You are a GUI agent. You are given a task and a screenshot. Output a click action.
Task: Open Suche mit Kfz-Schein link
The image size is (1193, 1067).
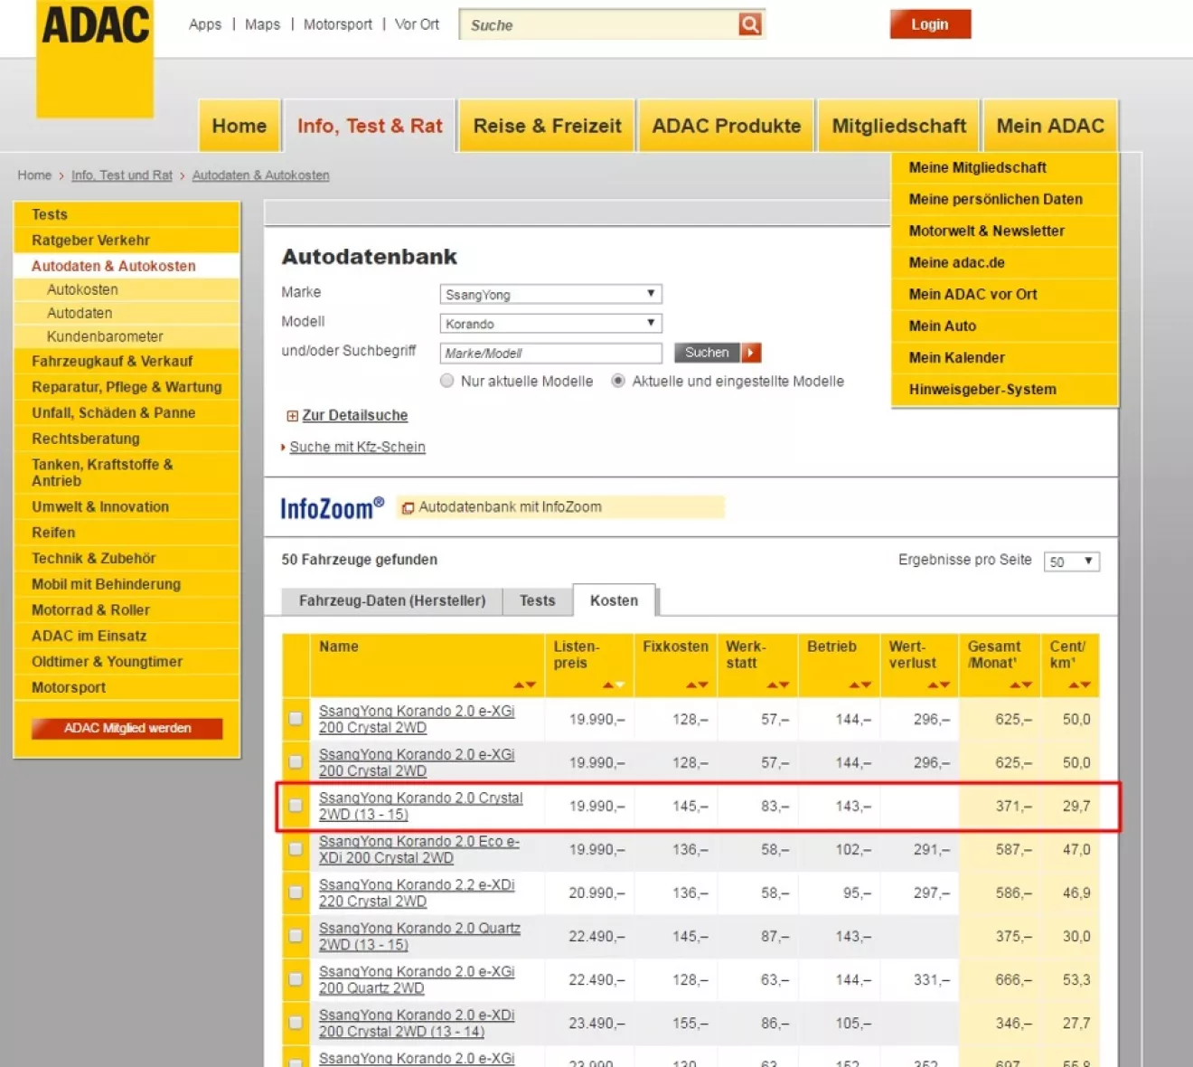coord(357,447)
